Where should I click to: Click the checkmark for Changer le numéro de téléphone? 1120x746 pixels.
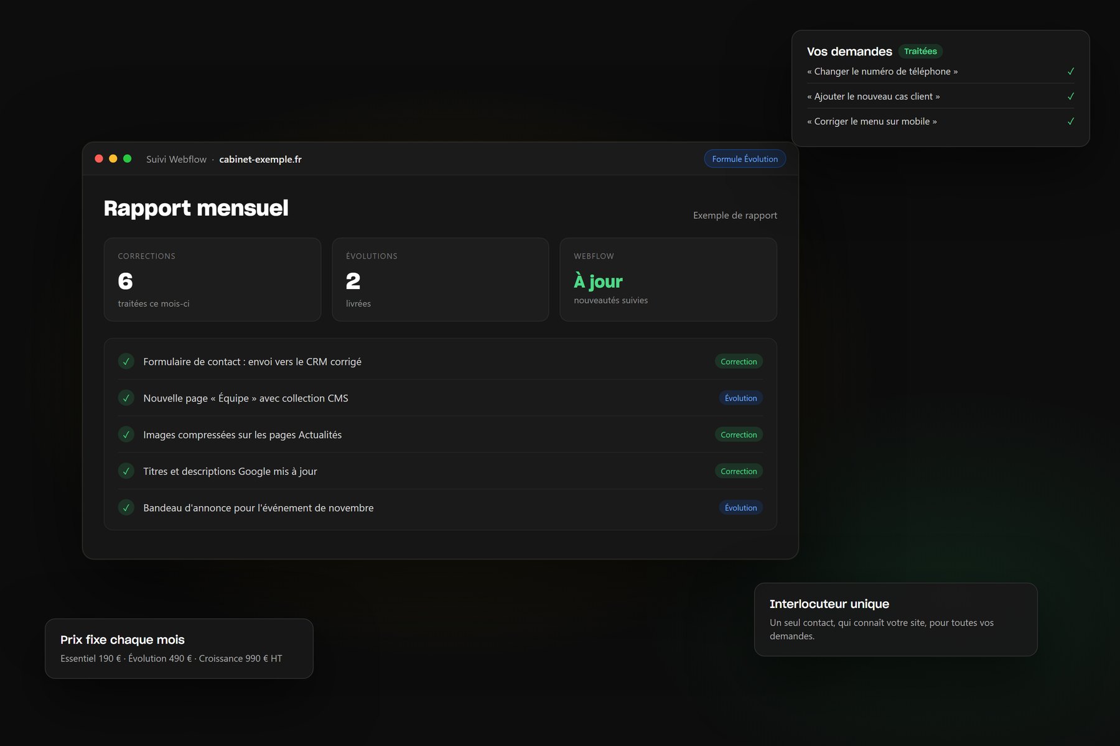[1070, 71]
